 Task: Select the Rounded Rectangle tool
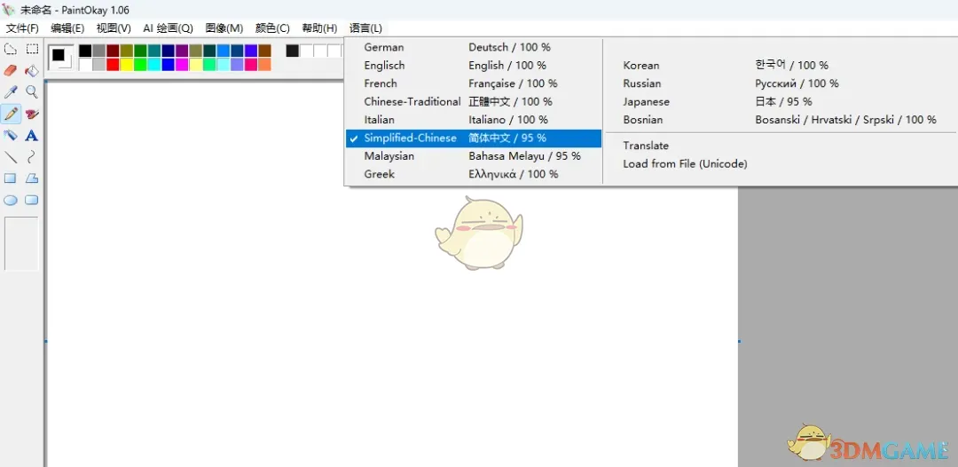(32, 200)
